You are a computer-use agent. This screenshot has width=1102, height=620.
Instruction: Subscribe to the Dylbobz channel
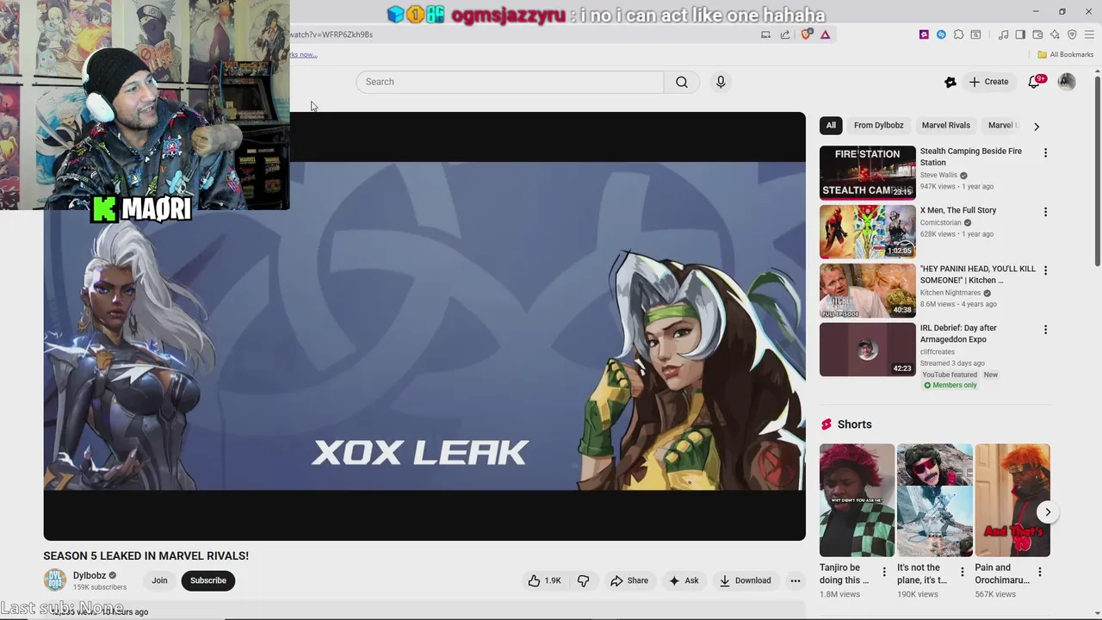(208, 580)
